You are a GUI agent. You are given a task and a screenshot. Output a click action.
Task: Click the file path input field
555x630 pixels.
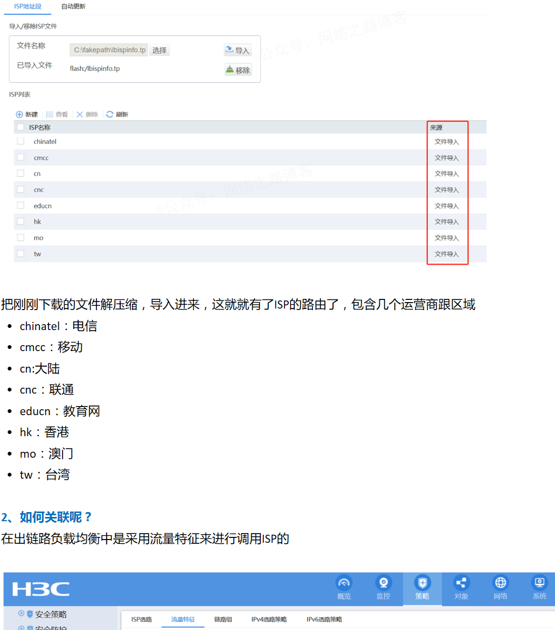[x=109, y=50]
